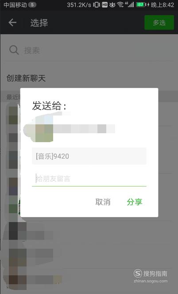Tap the back arrow icon

[x=12, y=23]
